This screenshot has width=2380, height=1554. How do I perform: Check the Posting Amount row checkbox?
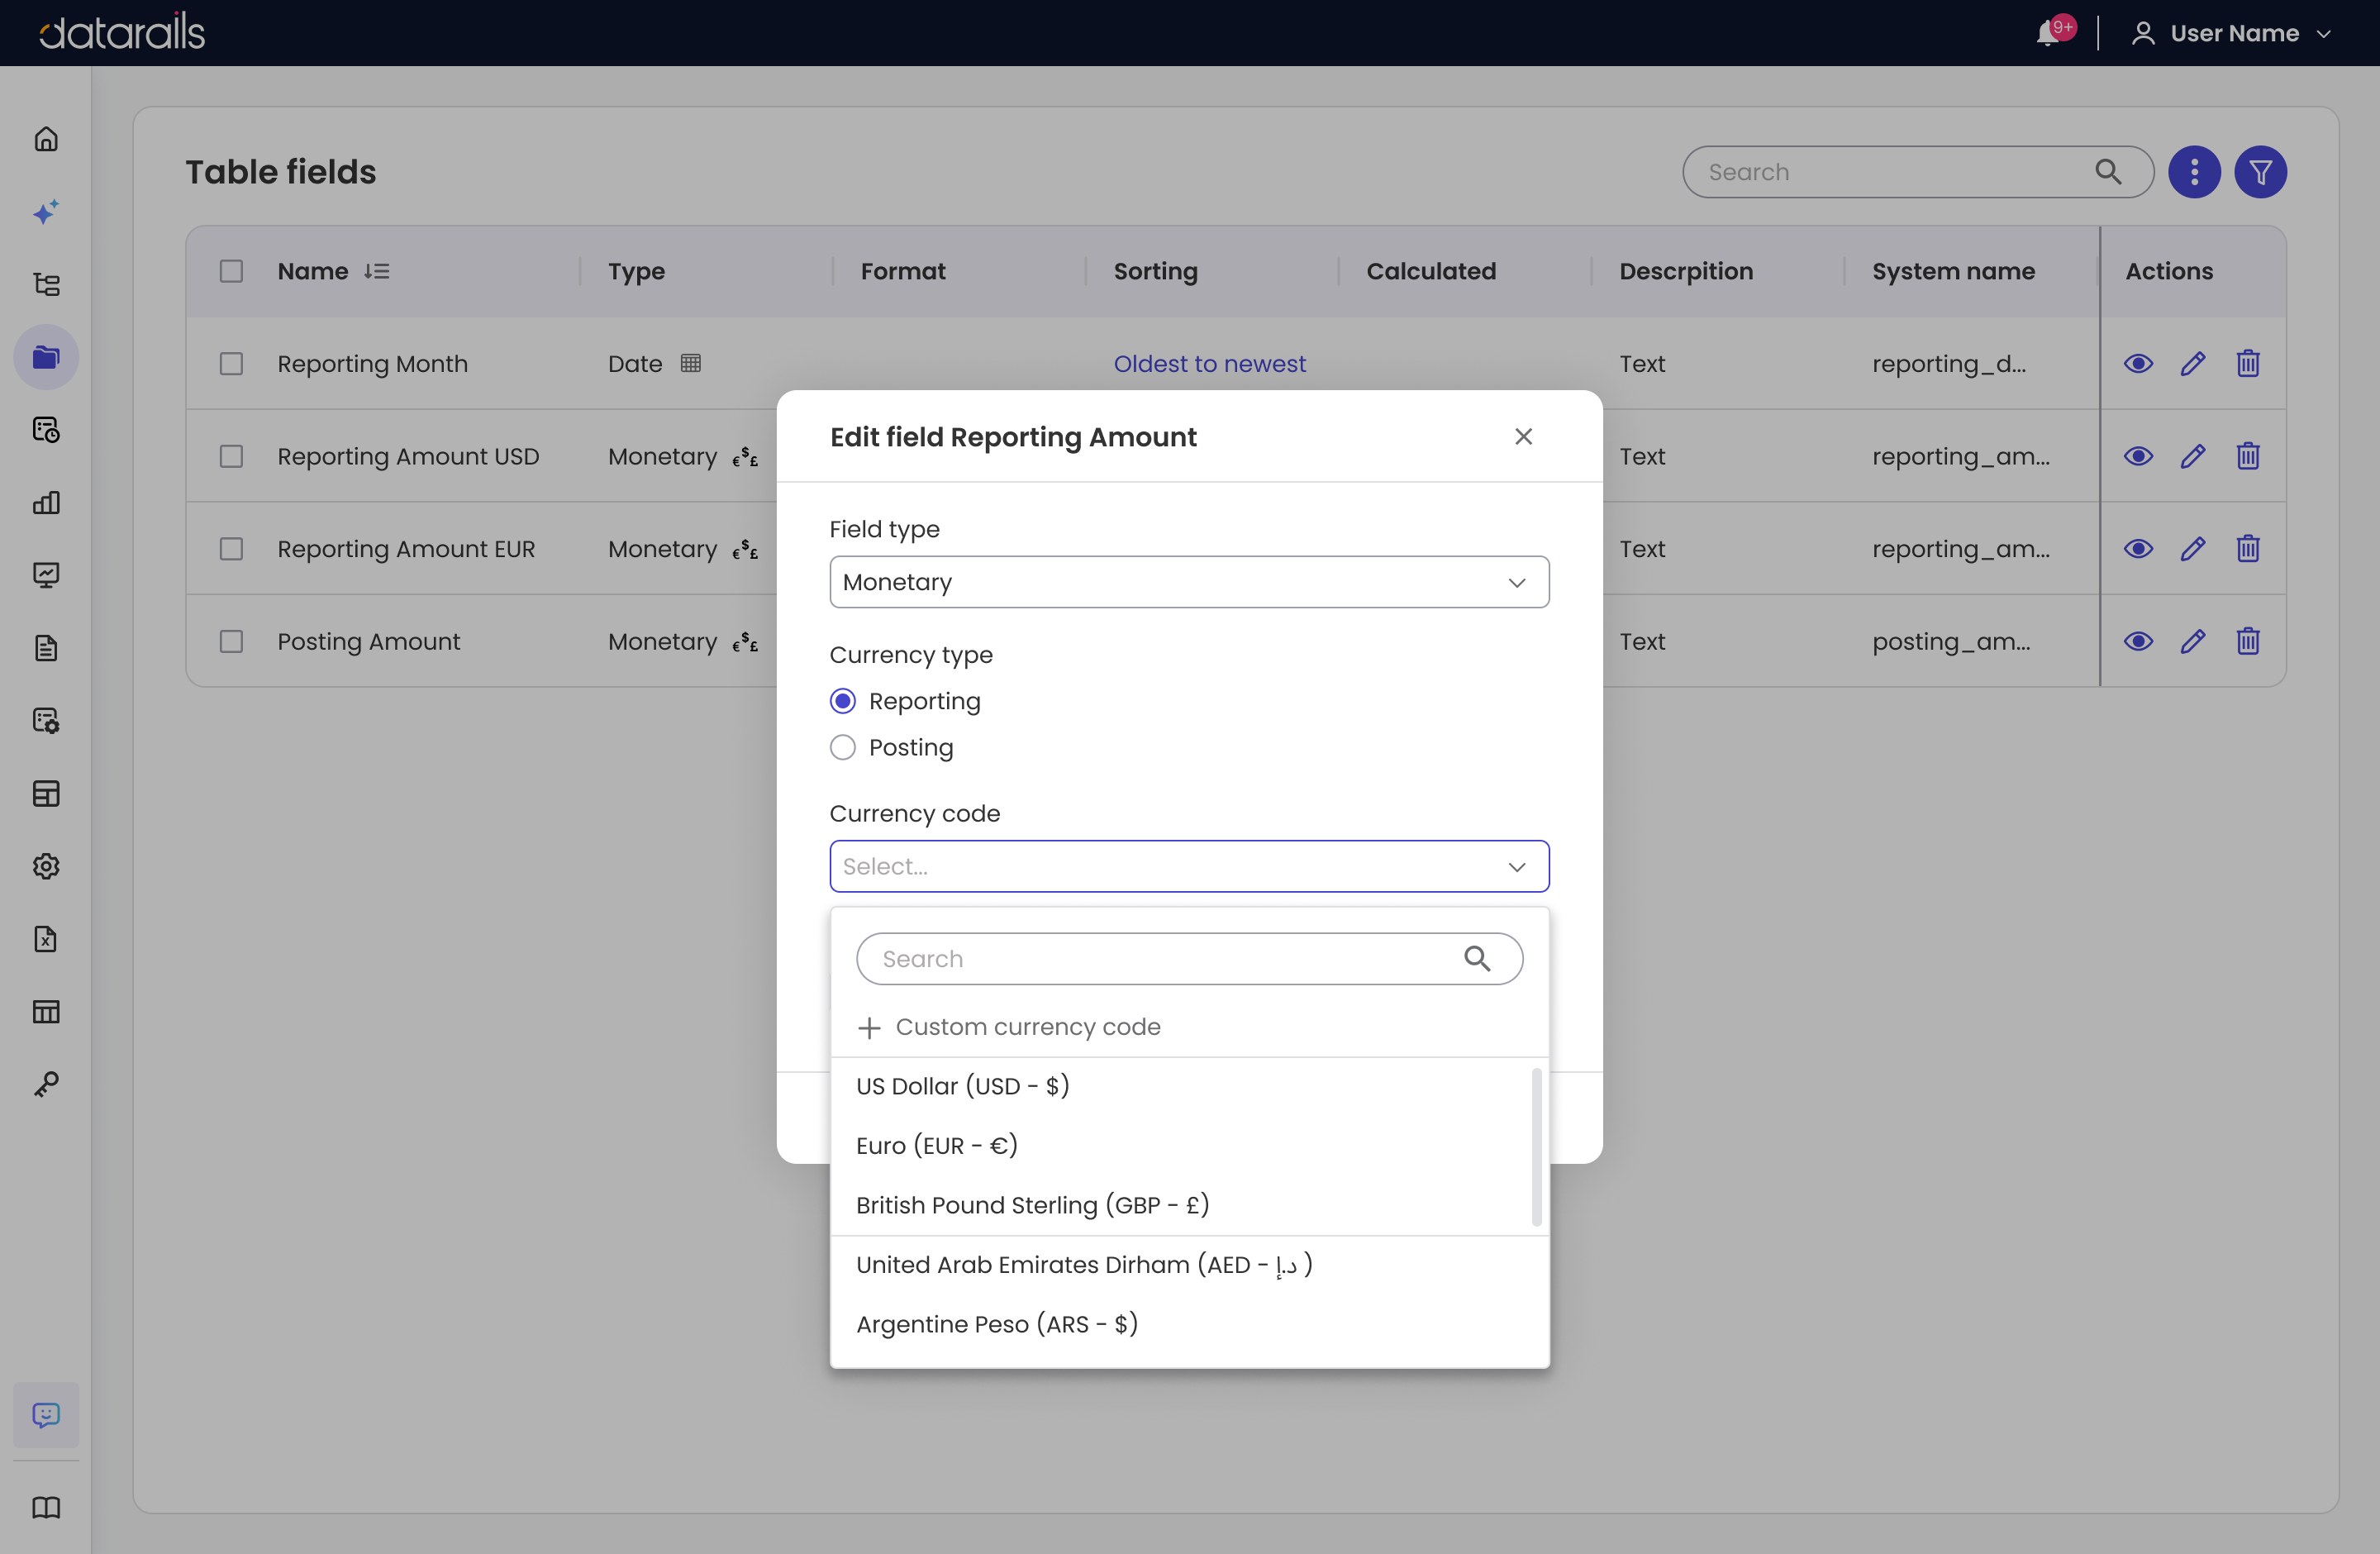point(231,641)
